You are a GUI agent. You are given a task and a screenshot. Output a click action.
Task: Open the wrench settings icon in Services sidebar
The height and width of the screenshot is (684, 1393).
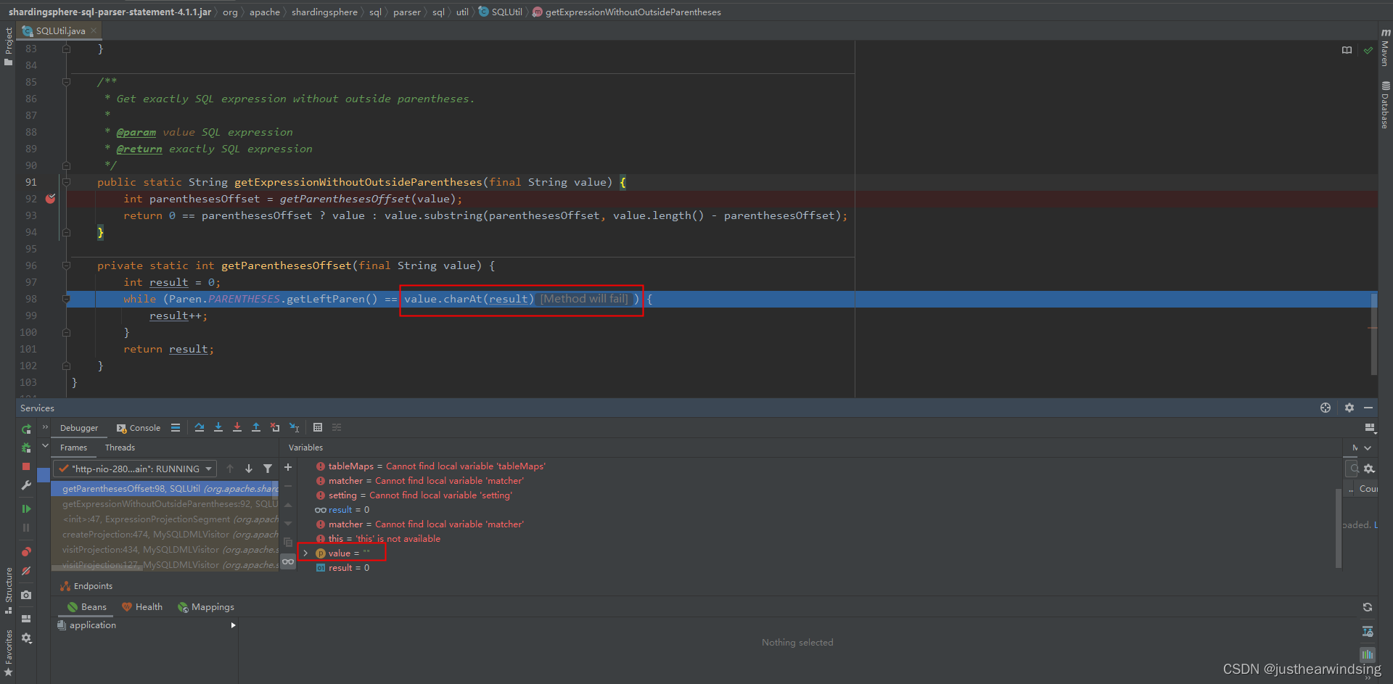pos(26,485)
